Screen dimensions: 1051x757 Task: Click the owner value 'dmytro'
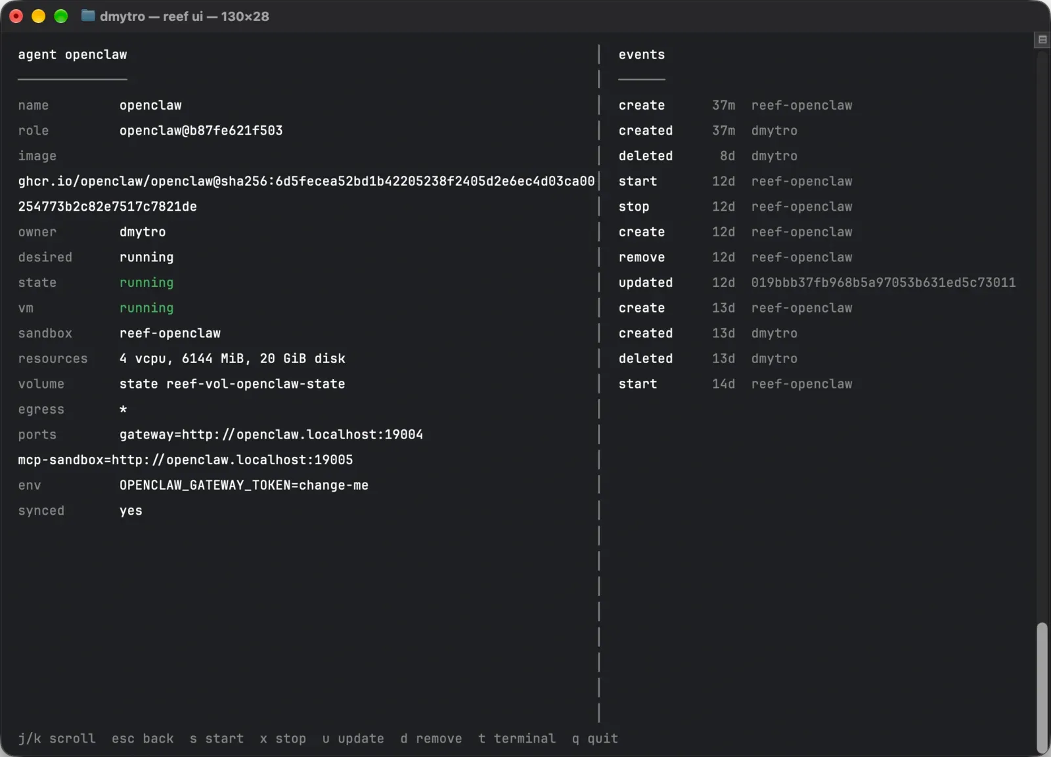(x=143, y=232)
